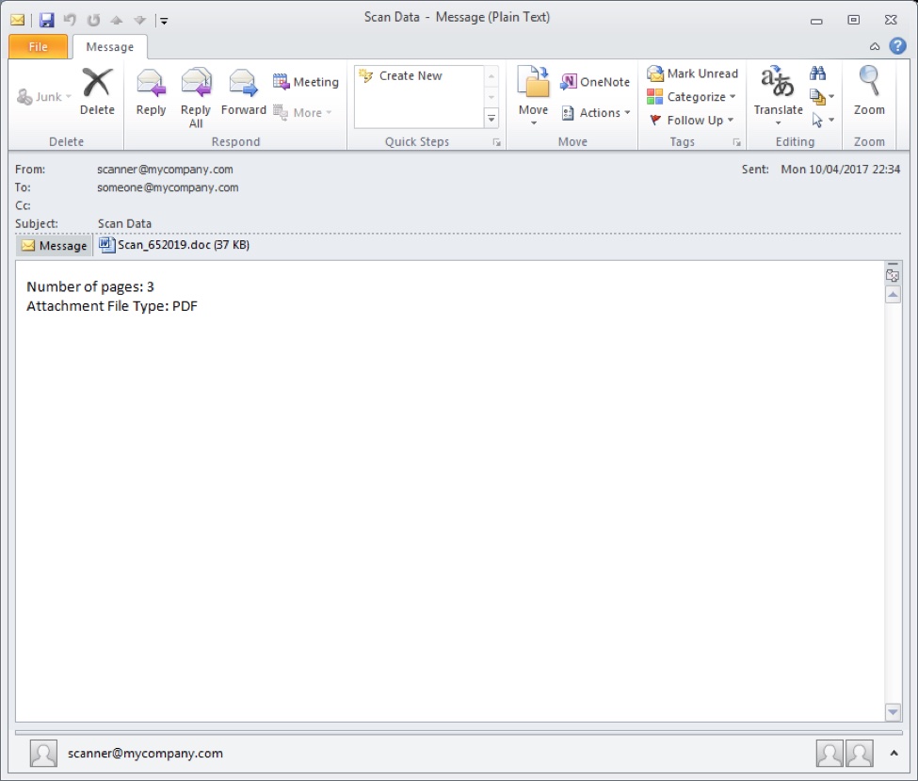This screenshot has height=781, width=918.
Task: Open the More respond options
Action: point(302,112)
